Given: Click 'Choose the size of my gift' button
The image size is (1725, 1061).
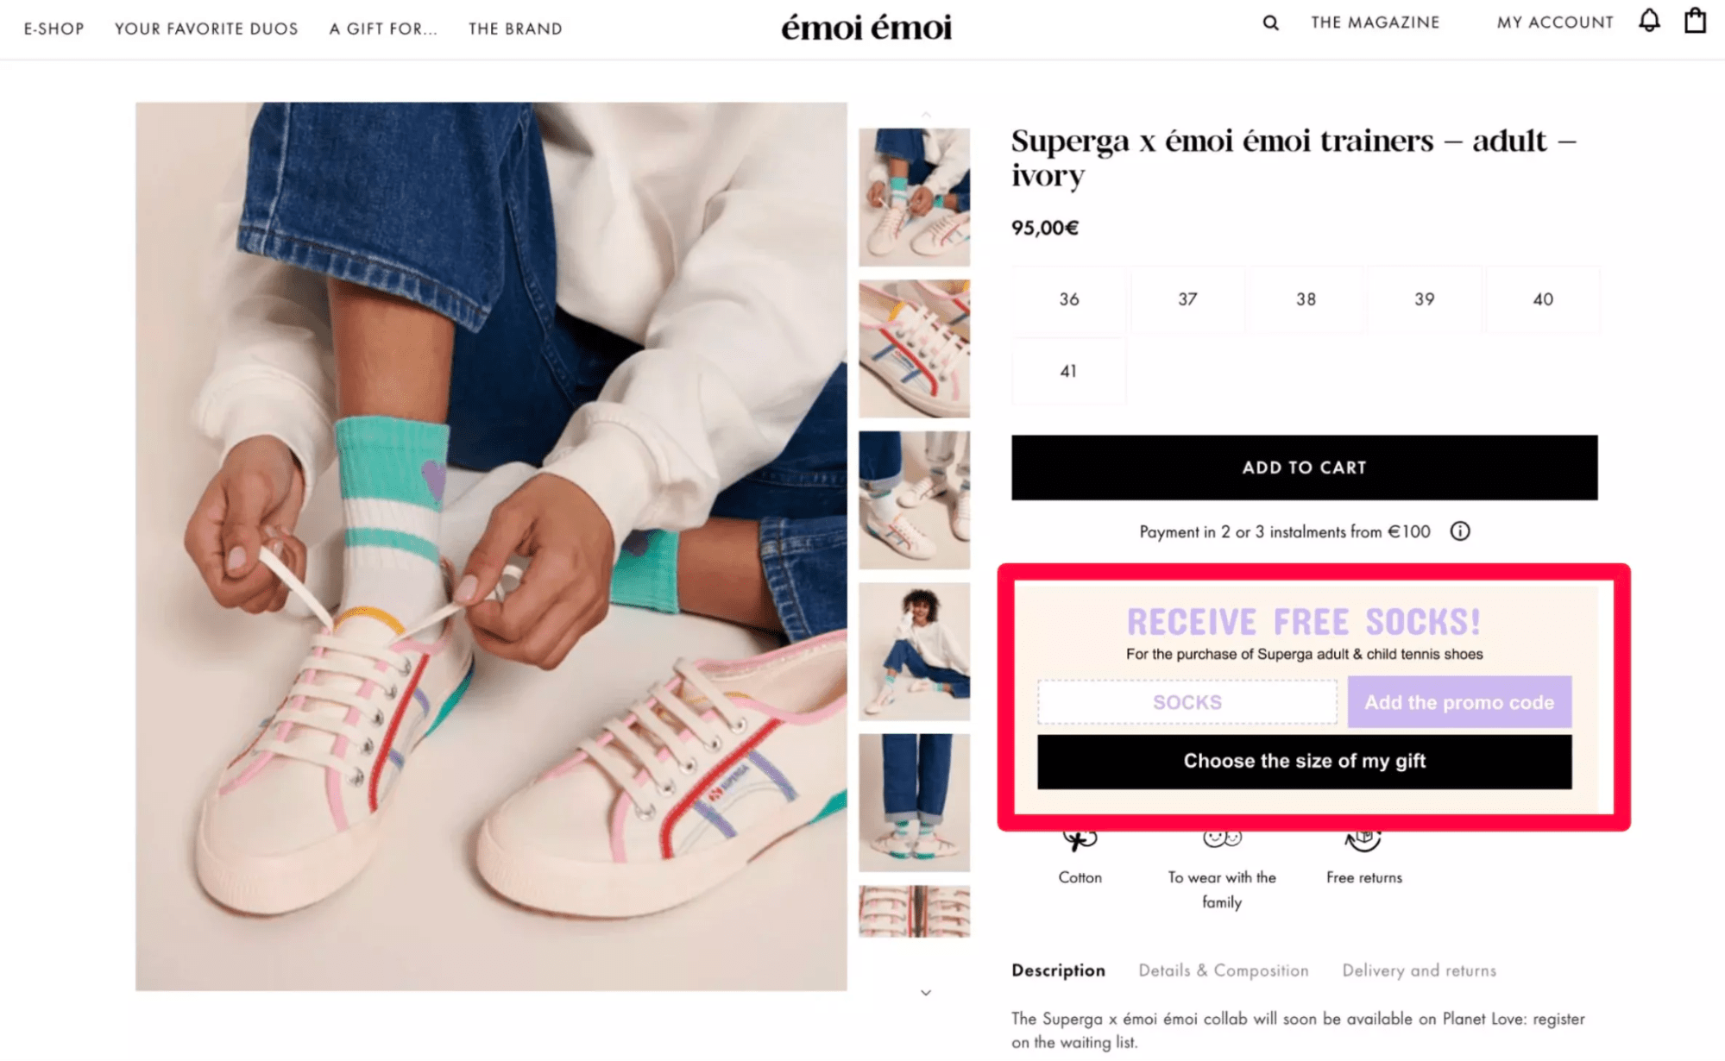Looking at the screenshot, I should point(1304,759).
